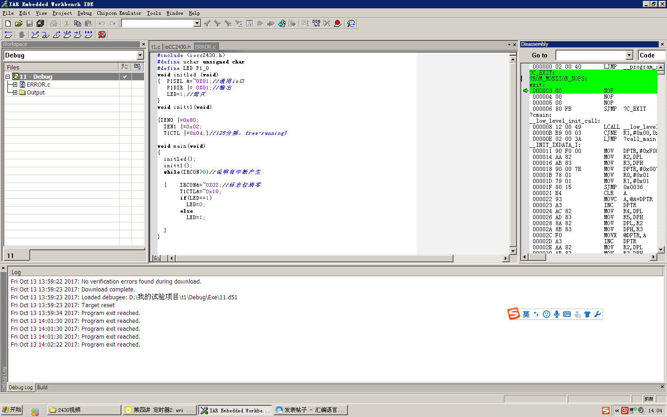
Task: Save the current file via toolbar
Action: coord(29,24)
